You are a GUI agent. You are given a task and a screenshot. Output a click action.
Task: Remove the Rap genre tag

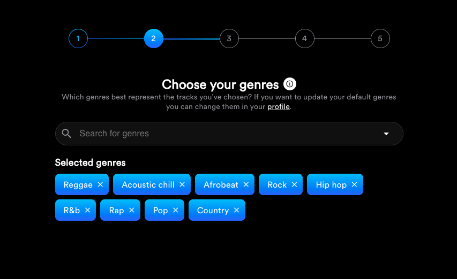point(132,210)
